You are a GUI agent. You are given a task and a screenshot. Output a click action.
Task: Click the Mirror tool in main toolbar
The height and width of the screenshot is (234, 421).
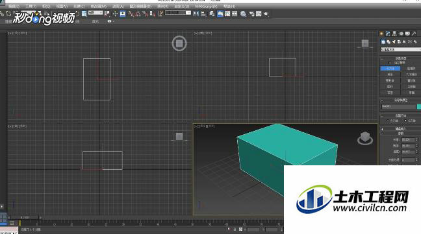196,14
